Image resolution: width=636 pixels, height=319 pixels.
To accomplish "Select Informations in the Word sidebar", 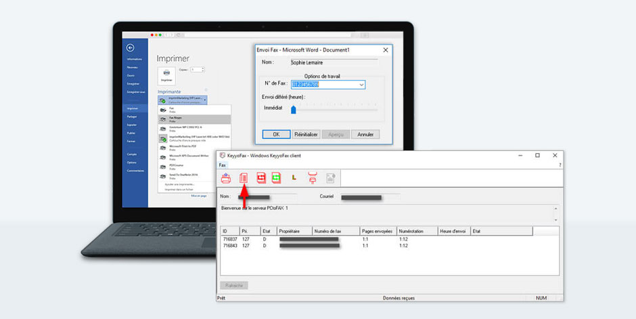I will coord(135,59).
